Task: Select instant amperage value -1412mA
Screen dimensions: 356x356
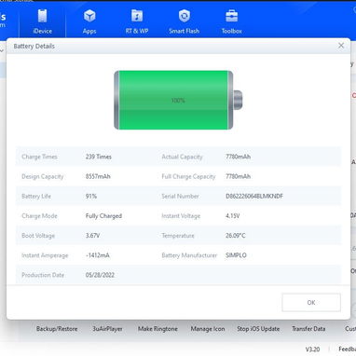Action: (98, 255)
